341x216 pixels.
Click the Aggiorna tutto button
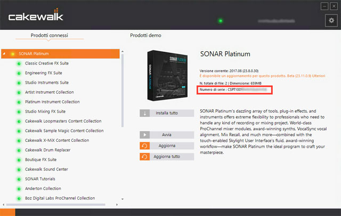point(167,157)
